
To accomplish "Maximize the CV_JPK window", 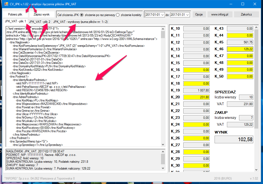I will [x=243, y=4].
